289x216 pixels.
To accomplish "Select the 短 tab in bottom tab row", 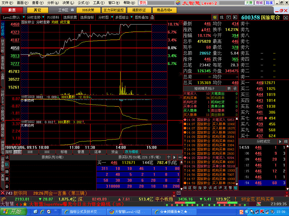I will pyautogui.click(x=235, y=188).
